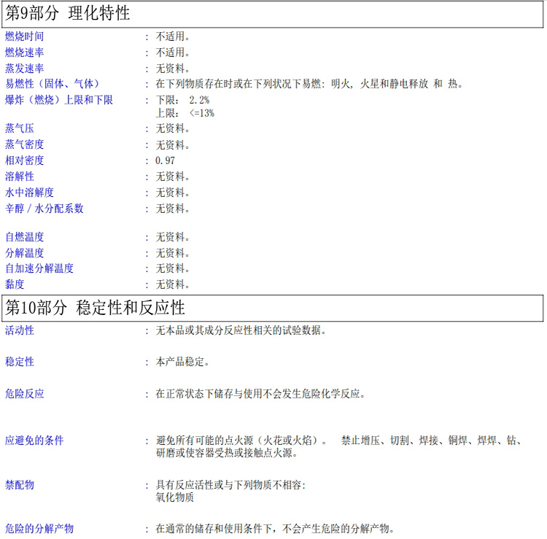Click the 第9部分 理化特性 section heading
Image resolution: width=547 pixels, height=539 pixels.
(68, 13)
